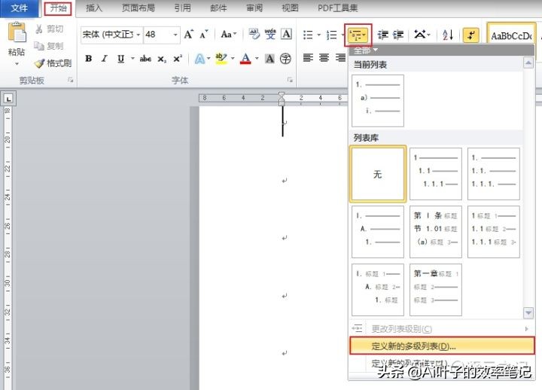The width and height of the screenshot is (542, 390).
Task: Switch to the 视图 (View) tab
Action: pyautogui.click(x=290, y=8)
